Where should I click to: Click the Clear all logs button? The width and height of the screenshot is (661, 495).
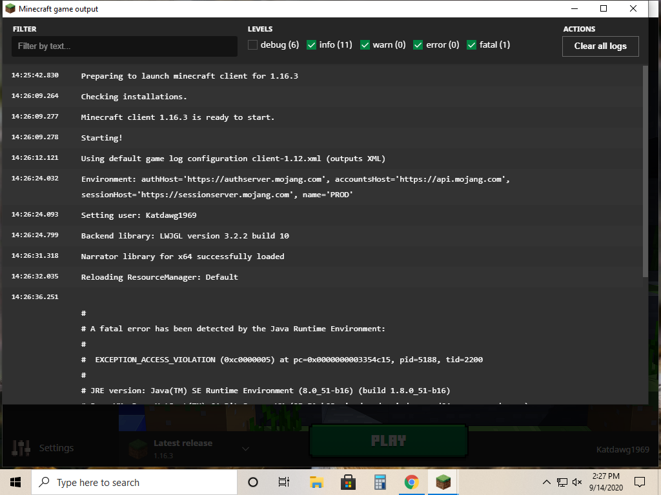pos(600,46)
